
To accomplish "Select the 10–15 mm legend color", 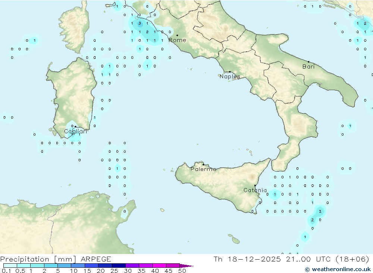I will pyautogui.click(x=78, y=266).
